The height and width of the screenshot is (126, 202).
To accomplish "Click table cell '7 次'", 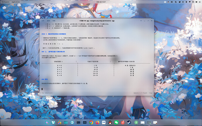I will tap(132, 68).
